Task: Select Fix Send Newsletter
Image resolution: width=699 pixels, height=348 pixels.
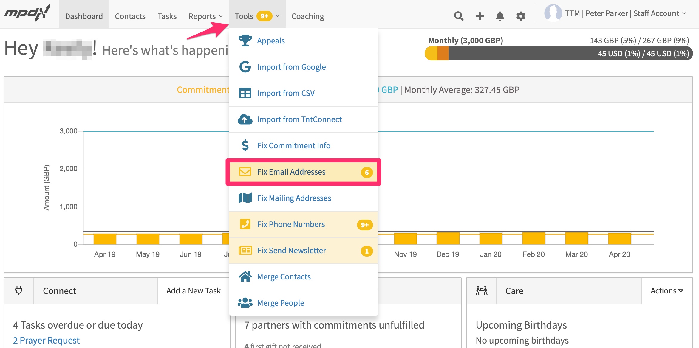Action: point(303,251)
